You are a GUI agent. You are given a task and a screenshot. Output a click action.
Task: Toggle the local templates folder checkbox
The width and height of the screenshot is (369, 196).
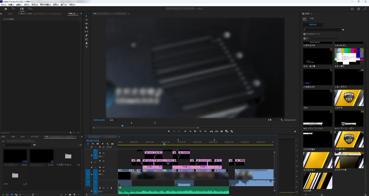[304, 34]
